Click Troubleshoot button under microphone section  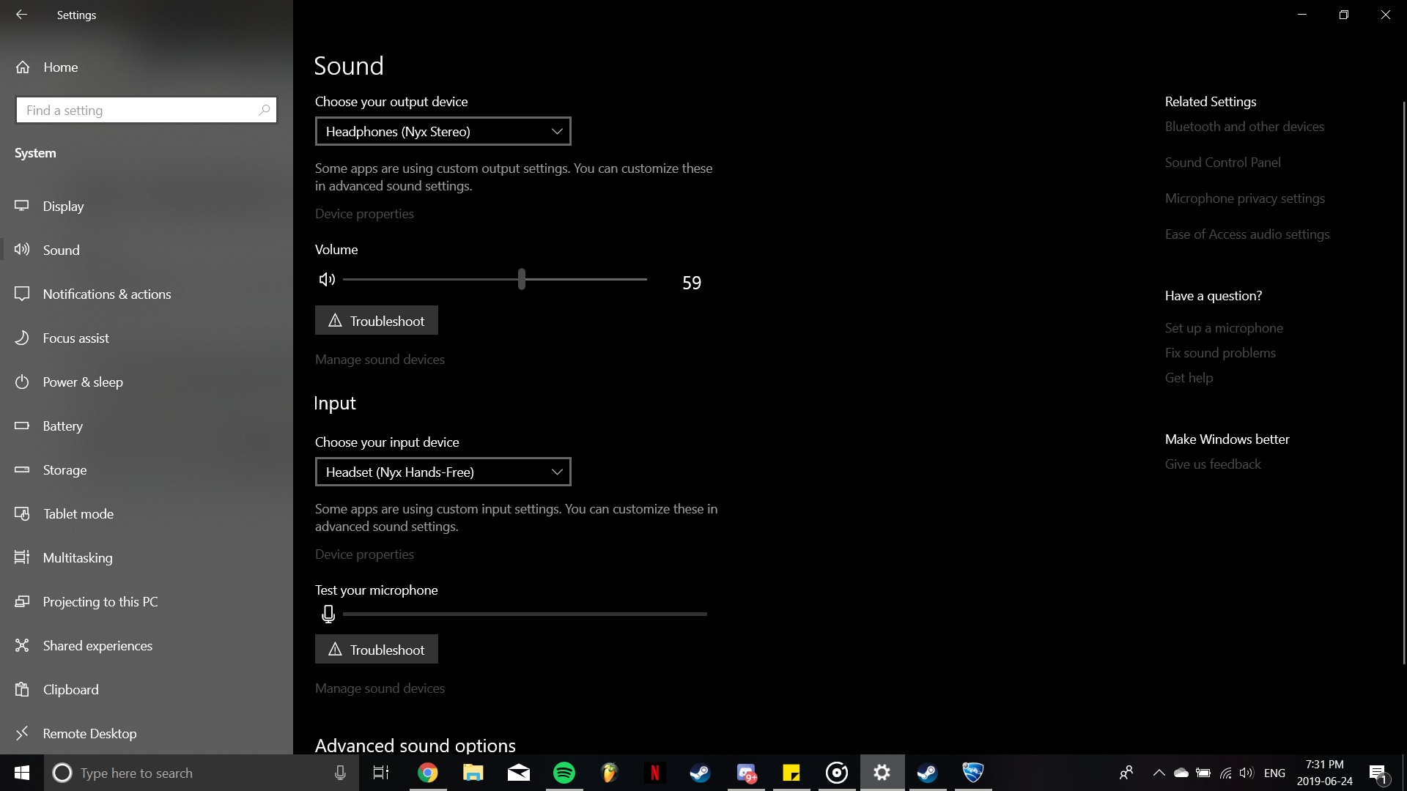pos(377,649)
